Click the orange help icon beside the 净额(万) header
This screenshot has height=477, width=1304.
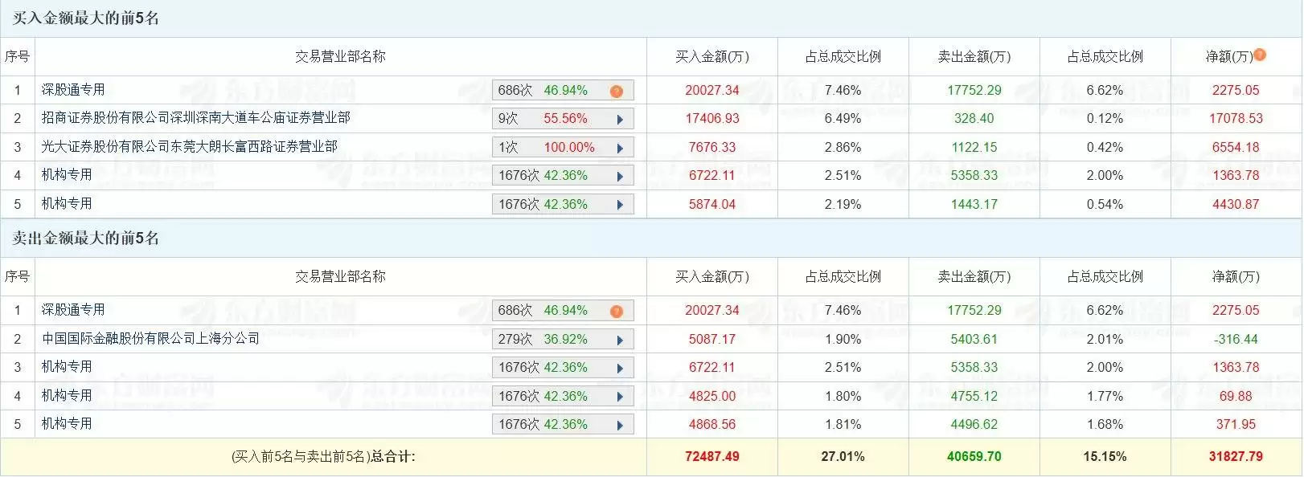coord(1260,55)
